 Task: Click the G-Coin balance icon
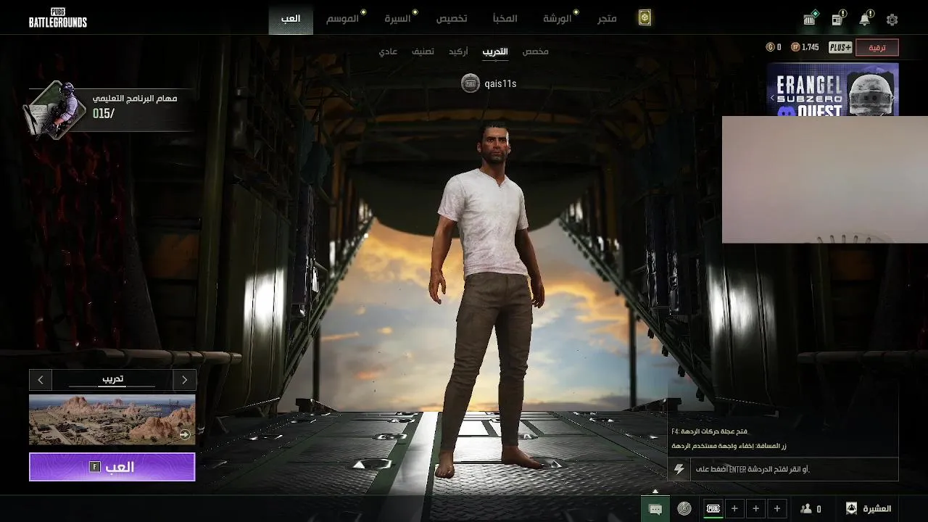coord(770,47)
